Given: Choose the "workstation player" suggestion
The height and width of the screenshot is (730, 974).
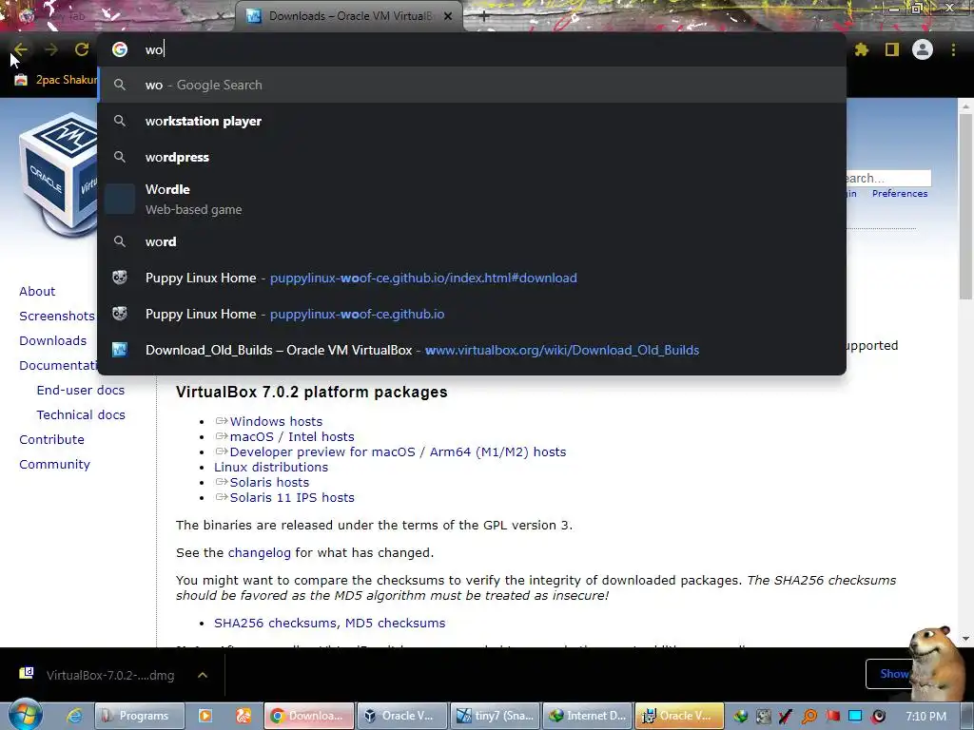Looking at the screenshot, I should click(x=472, y=121).
